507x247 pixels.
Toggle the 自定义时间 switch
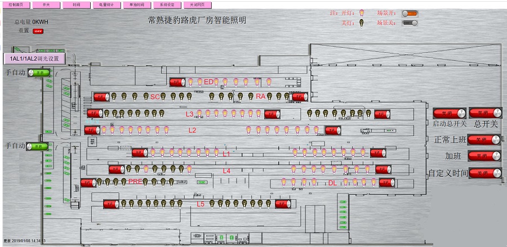point(484,173)
